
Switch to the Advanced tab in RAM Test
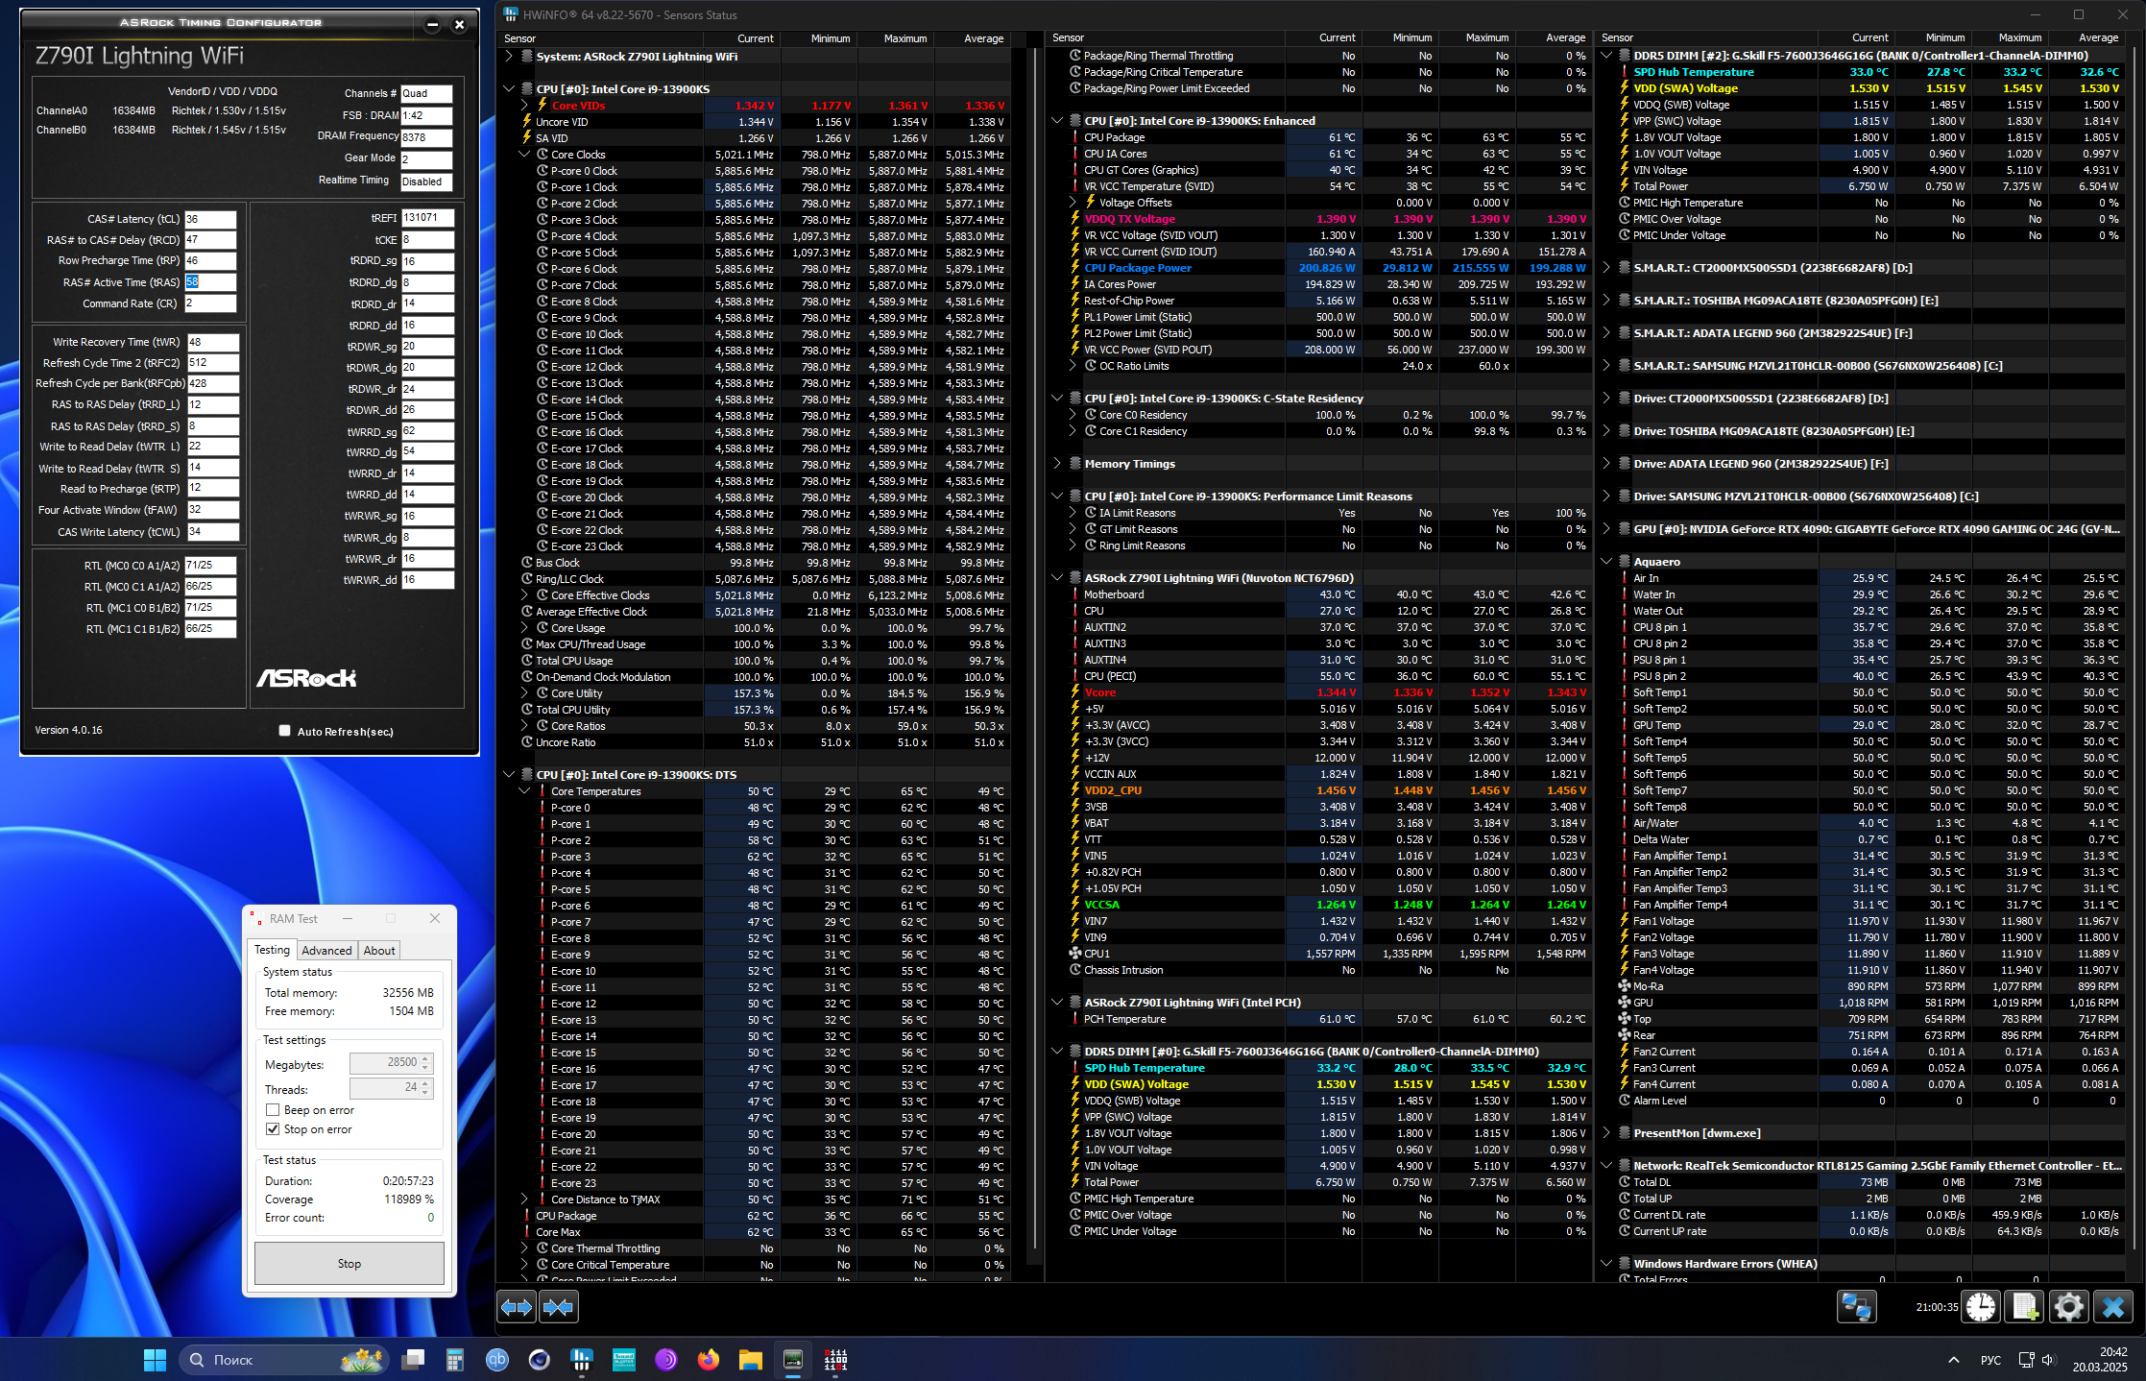click(326, 951)
